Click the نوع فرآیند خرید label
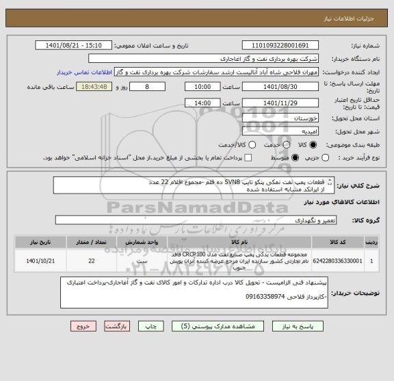The image size is (394, 381). pyautogui.click(x=359, y=158)
